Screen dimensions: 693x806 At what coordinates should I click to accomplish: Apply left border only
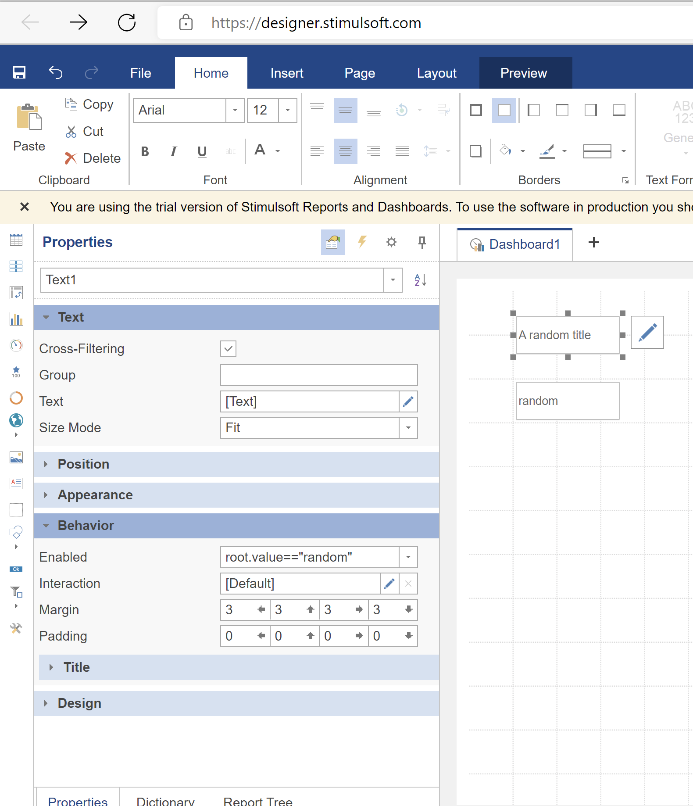pyautogui.click(x=534, y=110)
